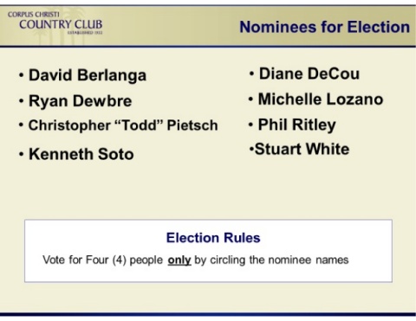Select the voting instruction sentence in rules box
Screen dimensions: 416x321
196,260
